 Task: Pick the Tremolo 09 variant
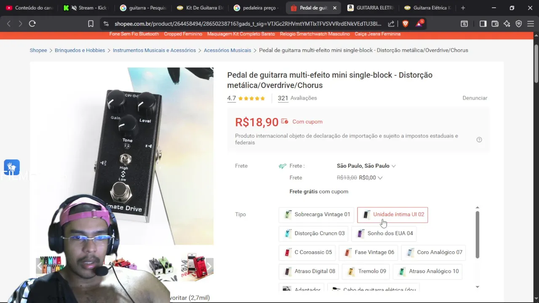coord(366,271)
